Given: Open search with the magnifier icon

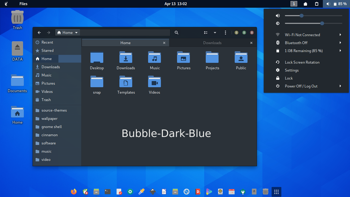Looking at the screenshot, I should coord(177,33).
